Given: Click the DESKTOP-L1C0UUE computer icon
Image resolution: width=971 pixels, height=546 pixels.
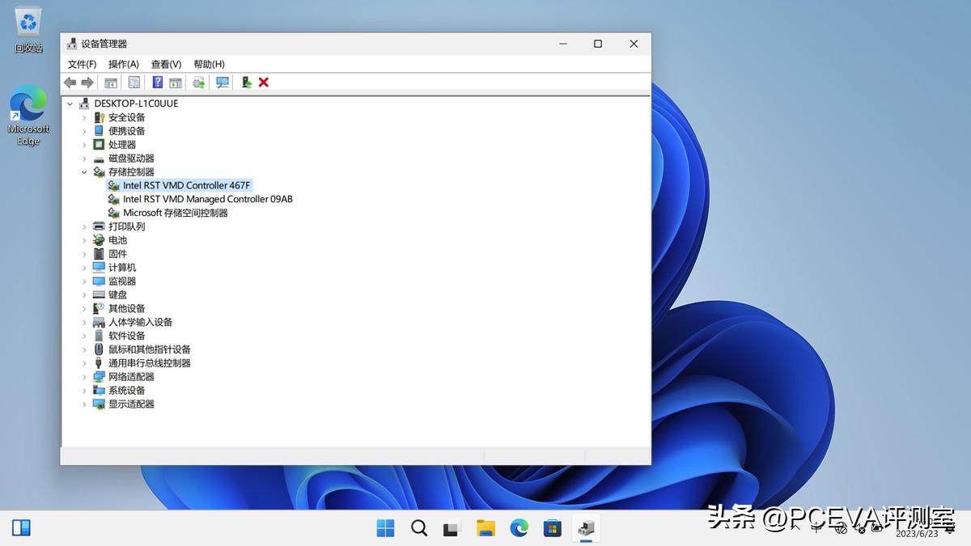Looking at the screenshot, I should (84, 104).
